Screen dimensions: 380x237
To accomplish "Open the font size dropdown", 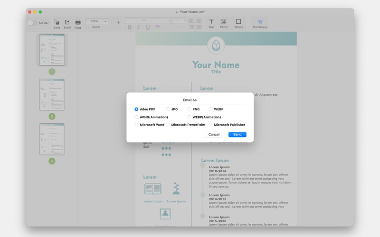I will point(179,20).
